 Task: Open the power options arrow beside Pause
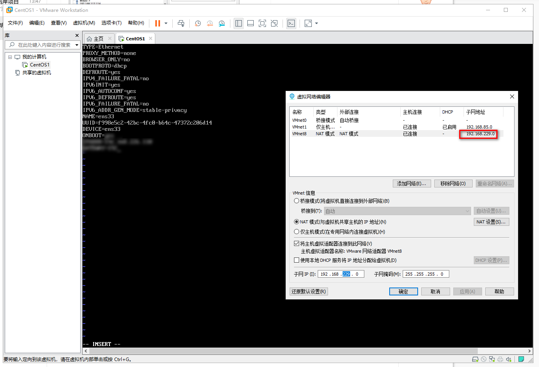[x=166, y=23]
